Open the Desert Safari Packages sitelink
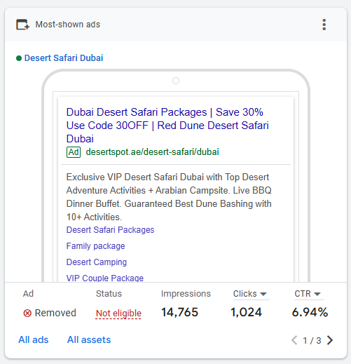The height and width of the screenshot is (364, 351). pos(110,230)
